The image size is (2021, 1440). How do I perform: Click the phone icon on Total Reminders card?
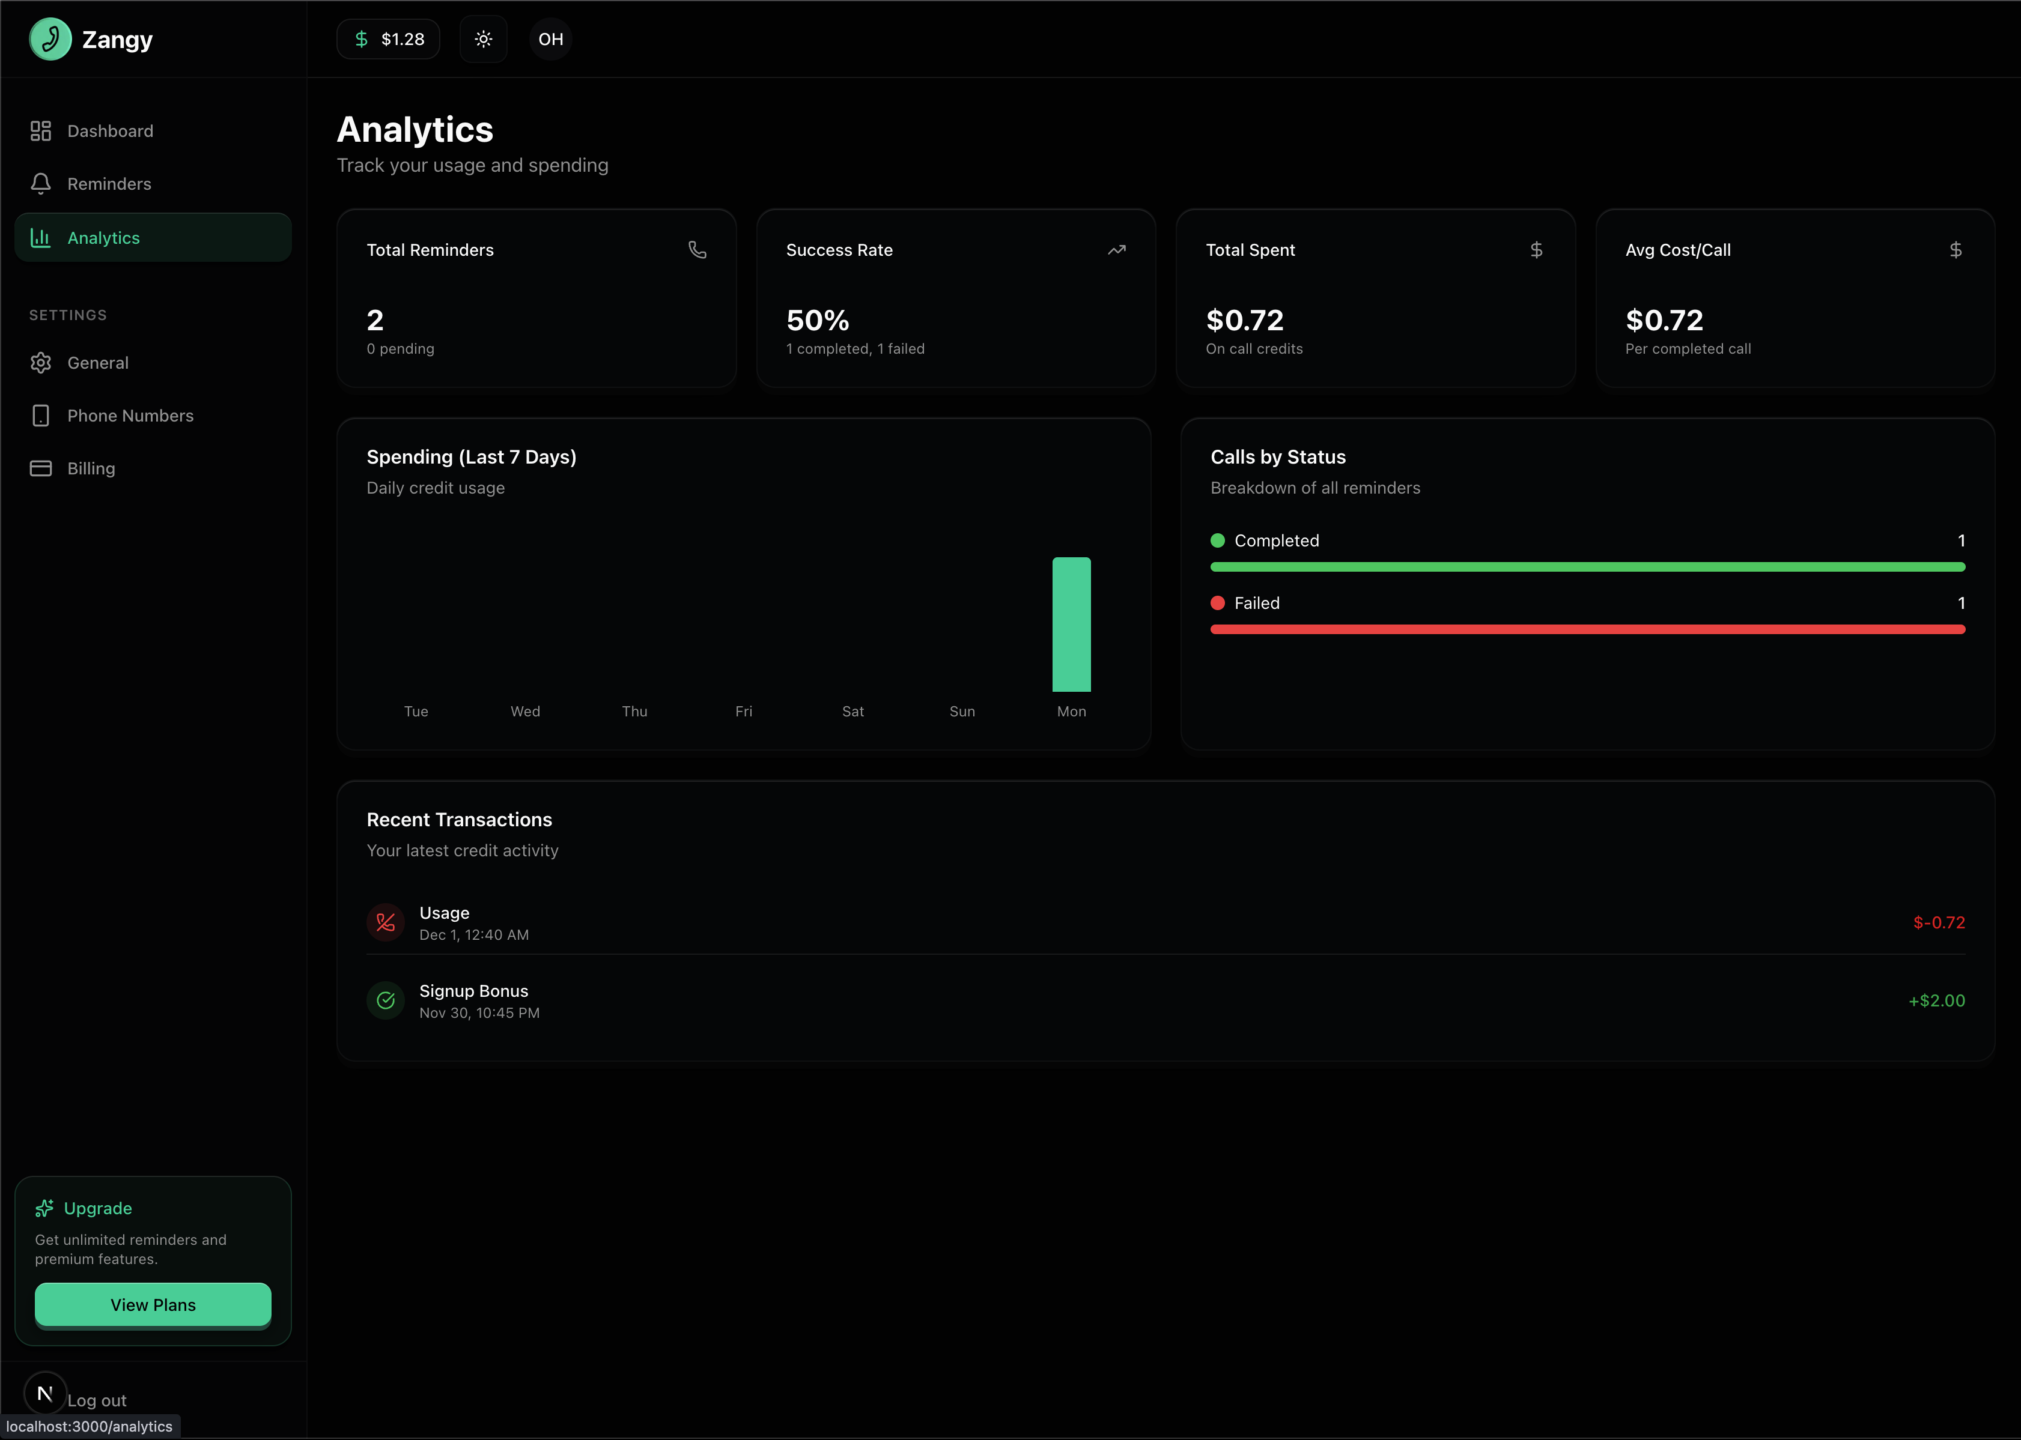click(x=697, y=250)
